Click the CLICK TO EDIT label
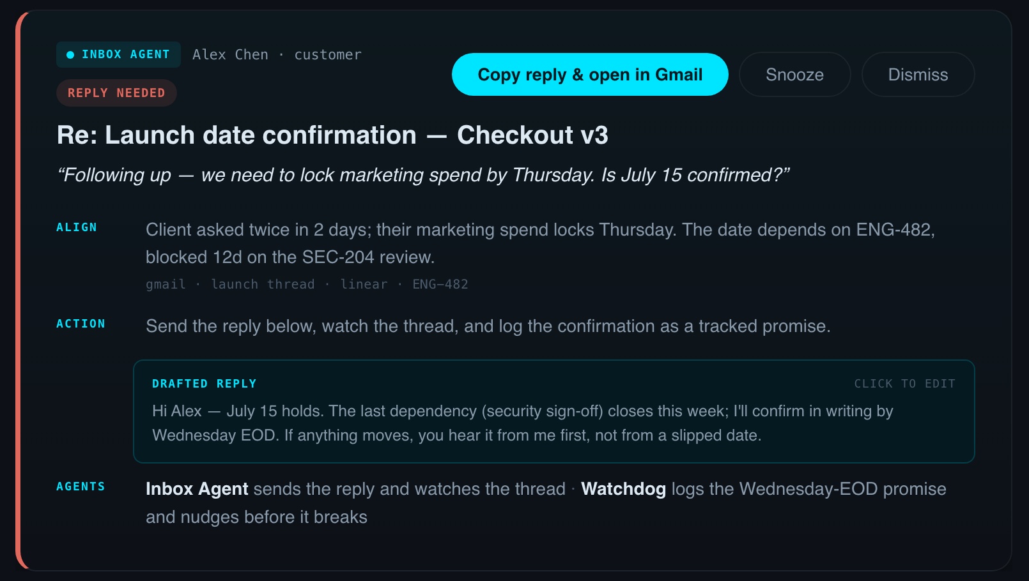 point(904,384)
